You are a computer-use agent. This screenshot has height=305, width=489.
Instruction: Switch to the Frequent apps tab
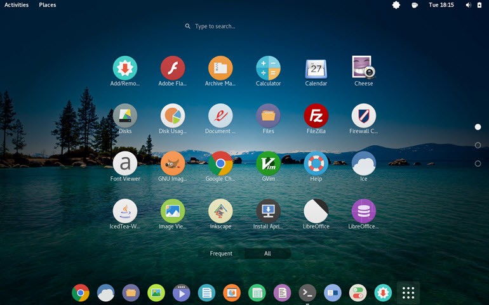(221, 254)
